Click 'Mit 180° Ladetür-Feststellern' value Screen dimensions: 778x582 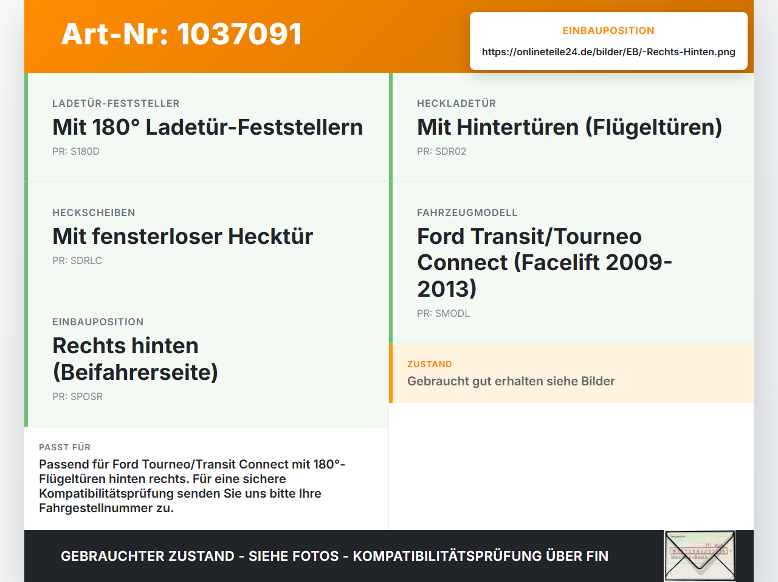207,127
